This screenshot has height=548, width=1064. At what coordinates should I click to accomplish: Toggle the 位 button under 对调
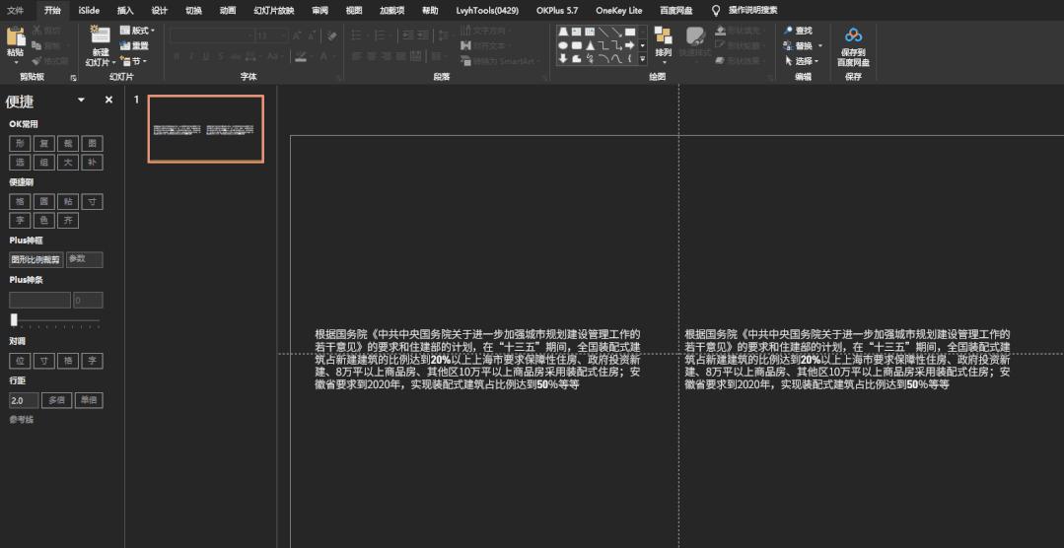tap(20, 361)
